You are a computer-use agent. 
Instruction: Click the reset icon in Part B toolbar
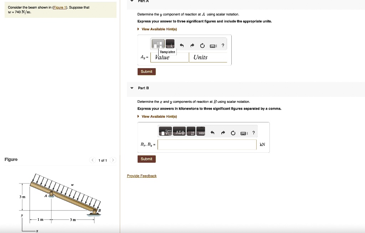(233, 133)
